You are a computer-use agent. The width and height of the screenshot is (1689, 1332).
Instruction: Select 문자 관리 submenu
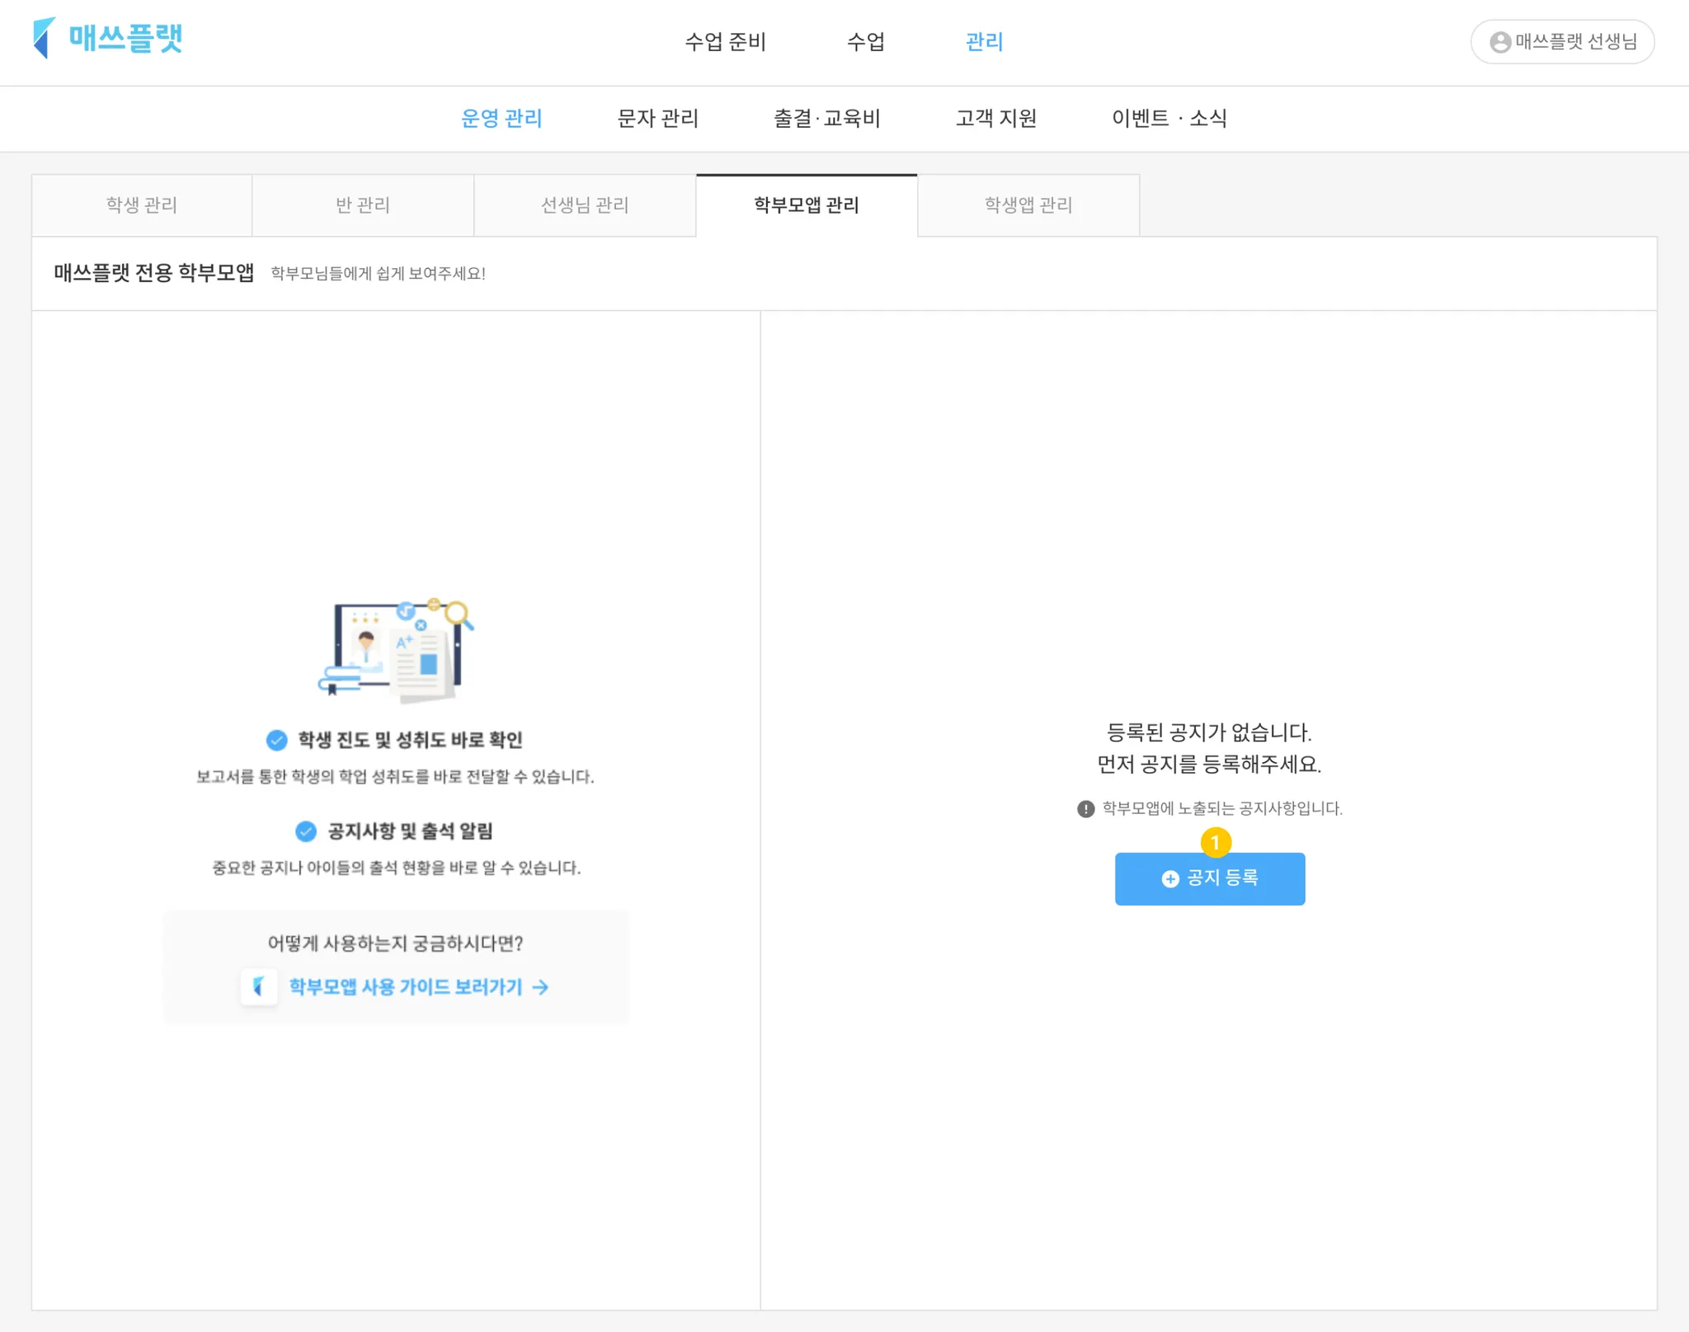click(x=657, y=119)
